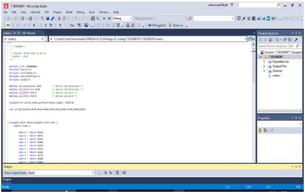Click the Go button beside the path bar
The width and height of the screenshot is (305, 193).
click(x=251, y=39)
